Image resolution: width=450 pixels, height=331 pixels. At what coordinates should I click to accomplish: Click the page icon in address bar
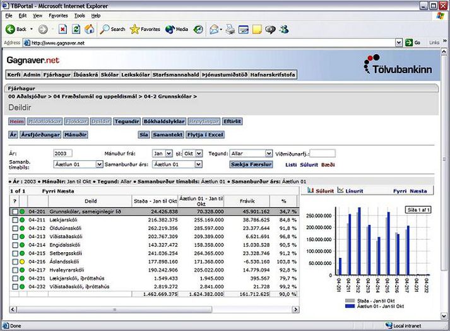point(27,43)
